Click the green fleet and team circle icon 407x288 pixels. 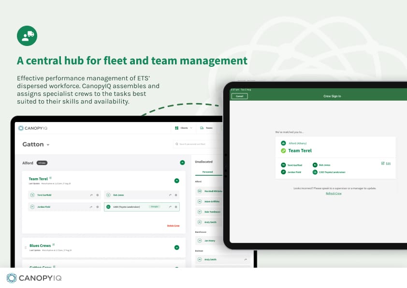(x=27, y=36)
